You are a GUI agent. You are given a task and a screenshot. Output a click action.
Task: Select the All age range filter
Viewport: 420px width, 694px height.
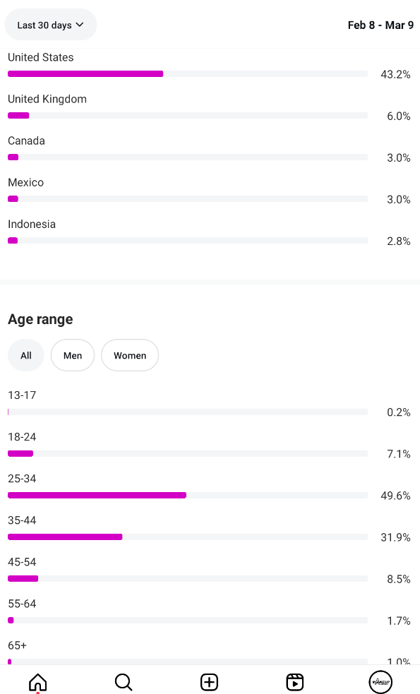pyautogui.click(x=26, y=355)
